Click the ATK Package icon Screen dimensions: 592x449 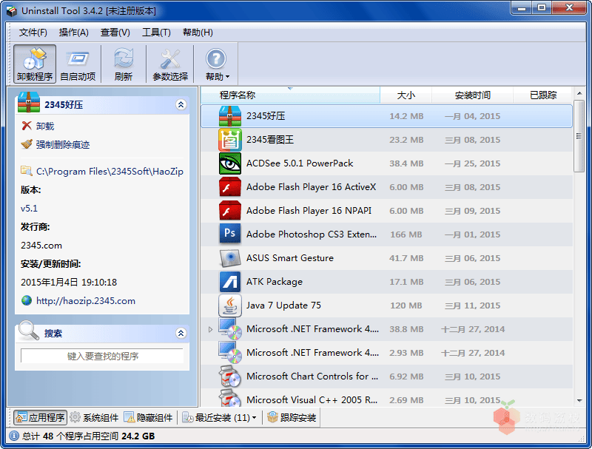tap(229, 282)
